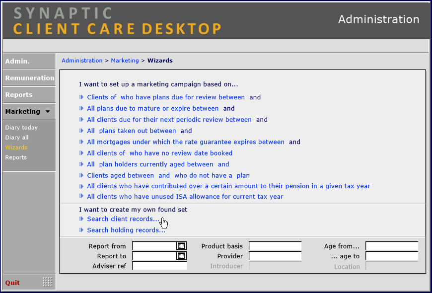Click arrow bullet beside 'All plans taken out between'

tap(81, 131)
